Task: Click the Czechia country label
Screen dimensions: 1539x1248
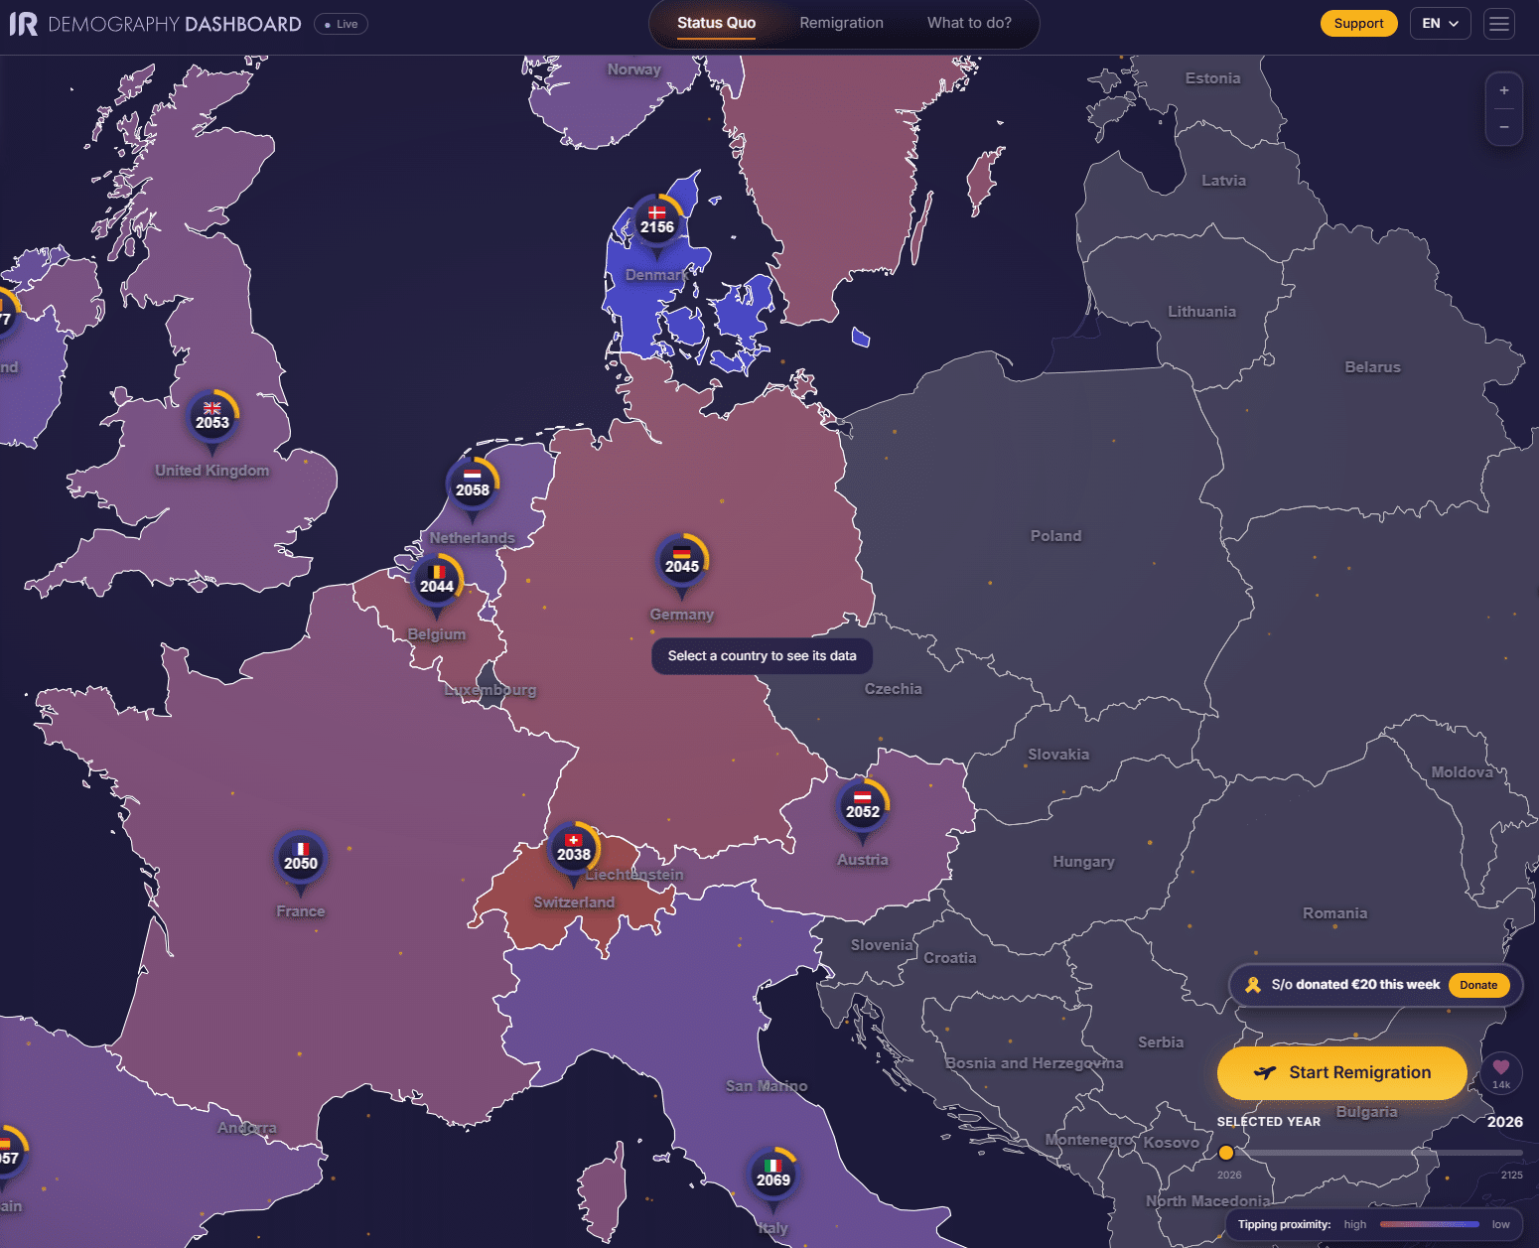Action: click(x=894, y=689)
